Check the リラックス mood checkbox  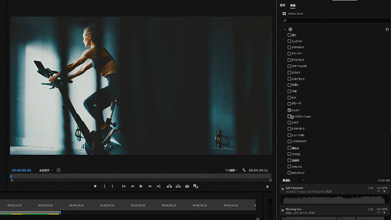(289, 167)
